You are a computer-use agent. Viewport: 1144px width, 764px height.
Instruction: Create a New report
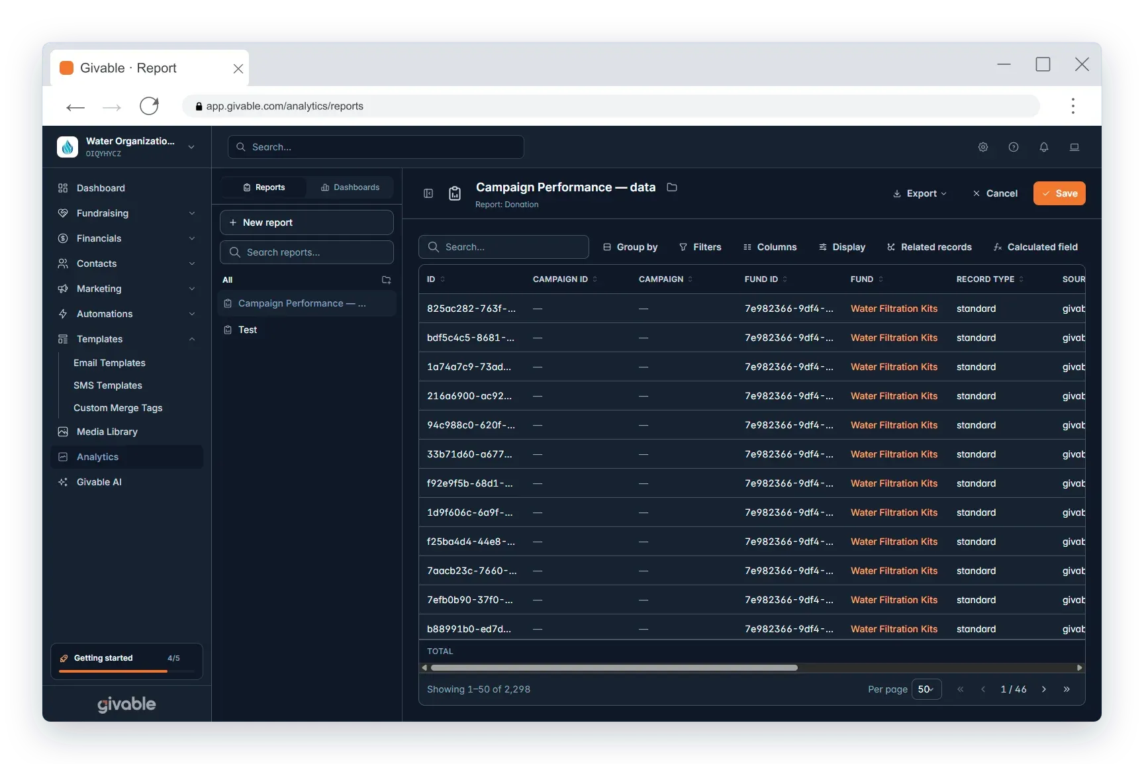coord(307,222)
